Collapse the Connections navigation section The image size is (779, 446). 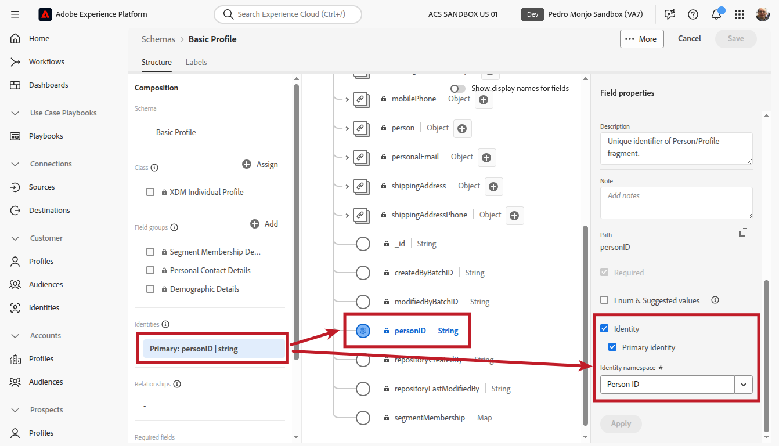[x=16, y=164]
